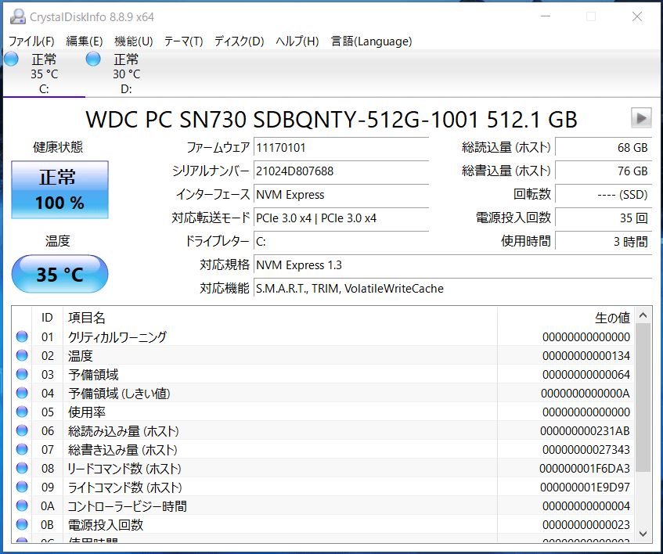Click the status orb for C: drive
The width and height of the screenshot is (663, 554).
pos(12,59)
